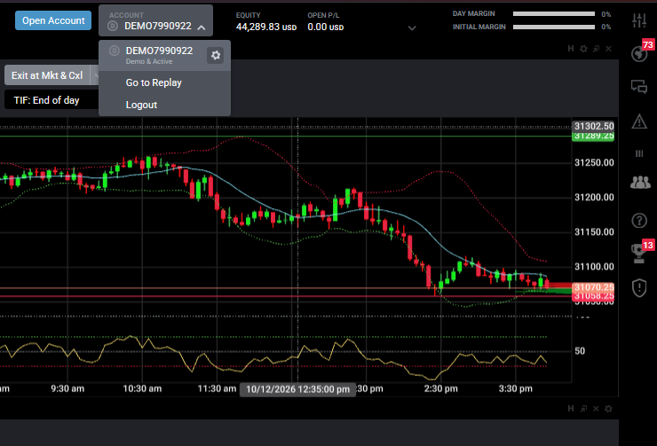Open the shield exclamation icon
Viewport: 657px width, 446px height.
click(x=639, y=288)
